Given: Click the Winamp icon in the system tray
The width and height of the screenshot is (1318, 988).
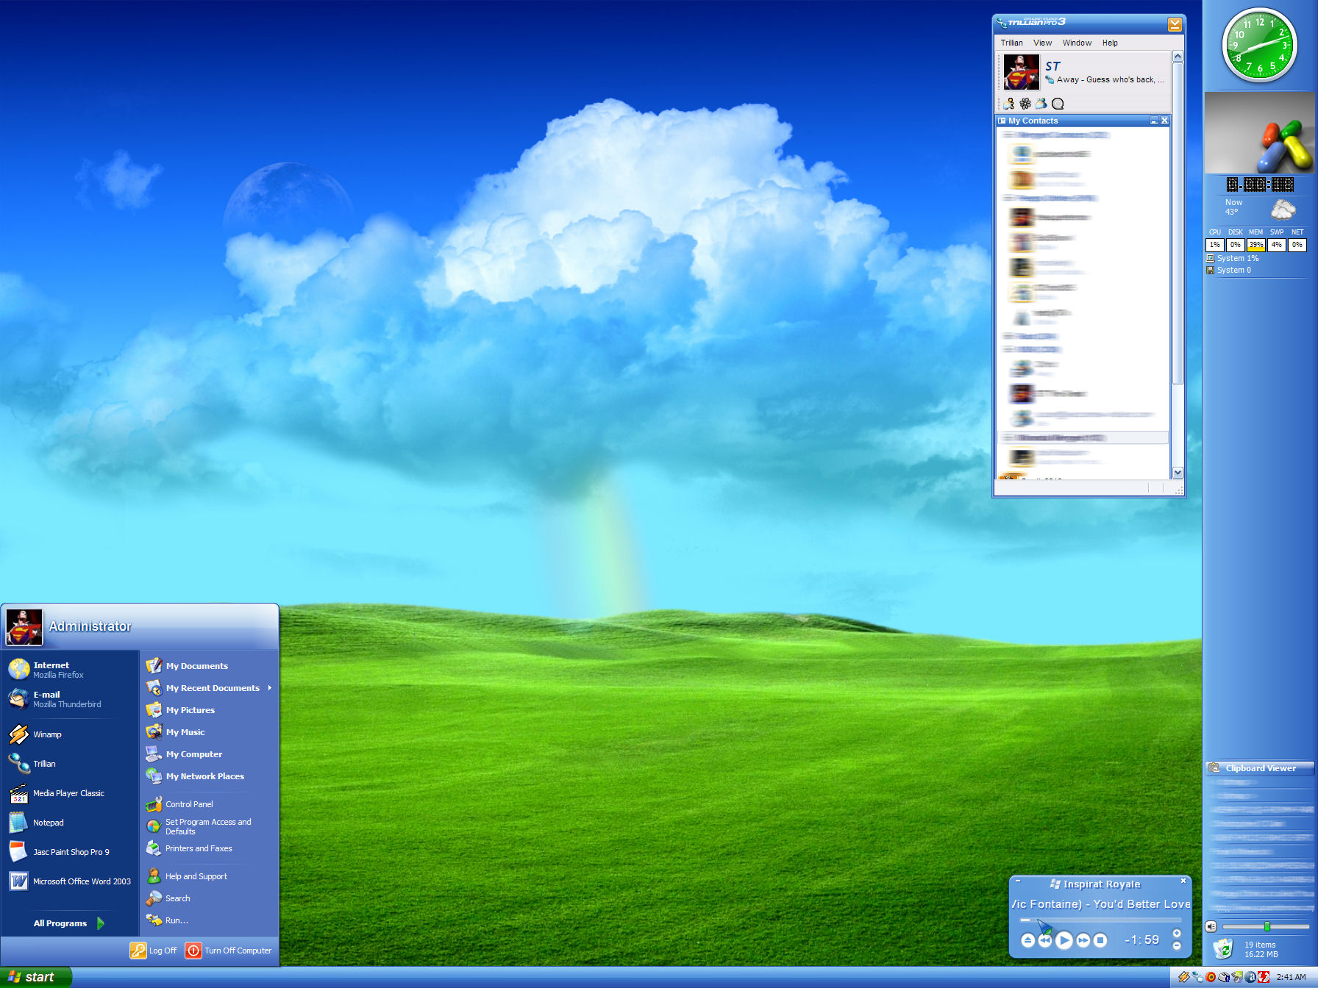Looking at the screenshot, I should pyautogui.click(x=1183, y=977).
